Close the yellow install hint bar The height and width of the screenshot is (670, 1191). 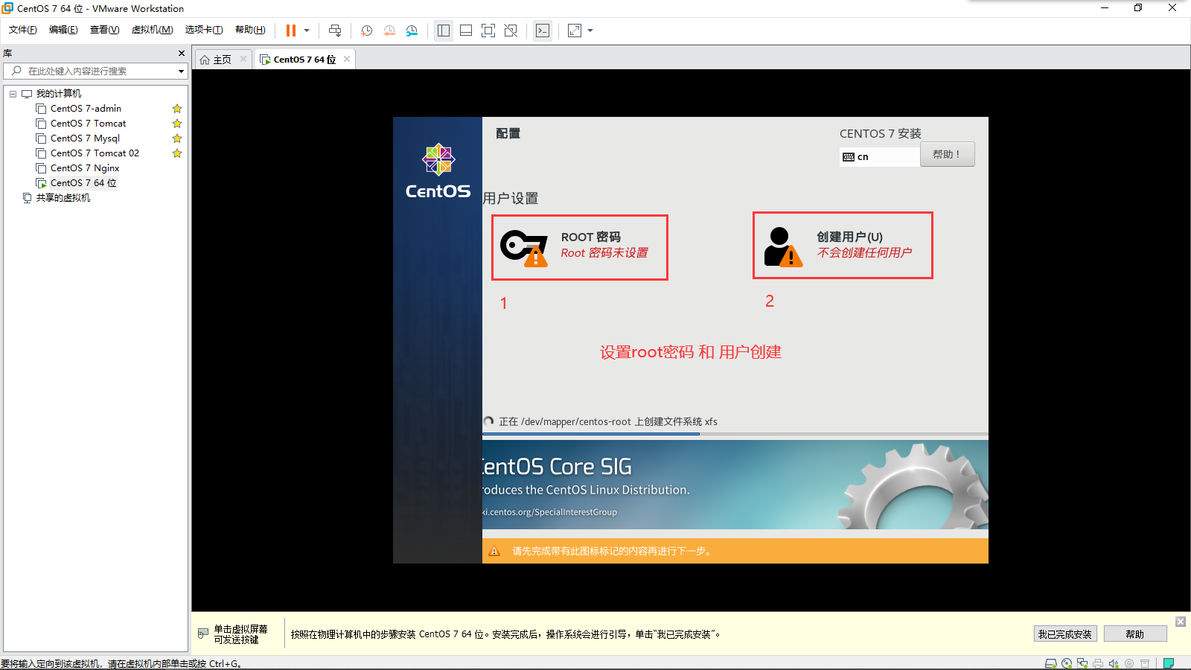point(1181,622)
